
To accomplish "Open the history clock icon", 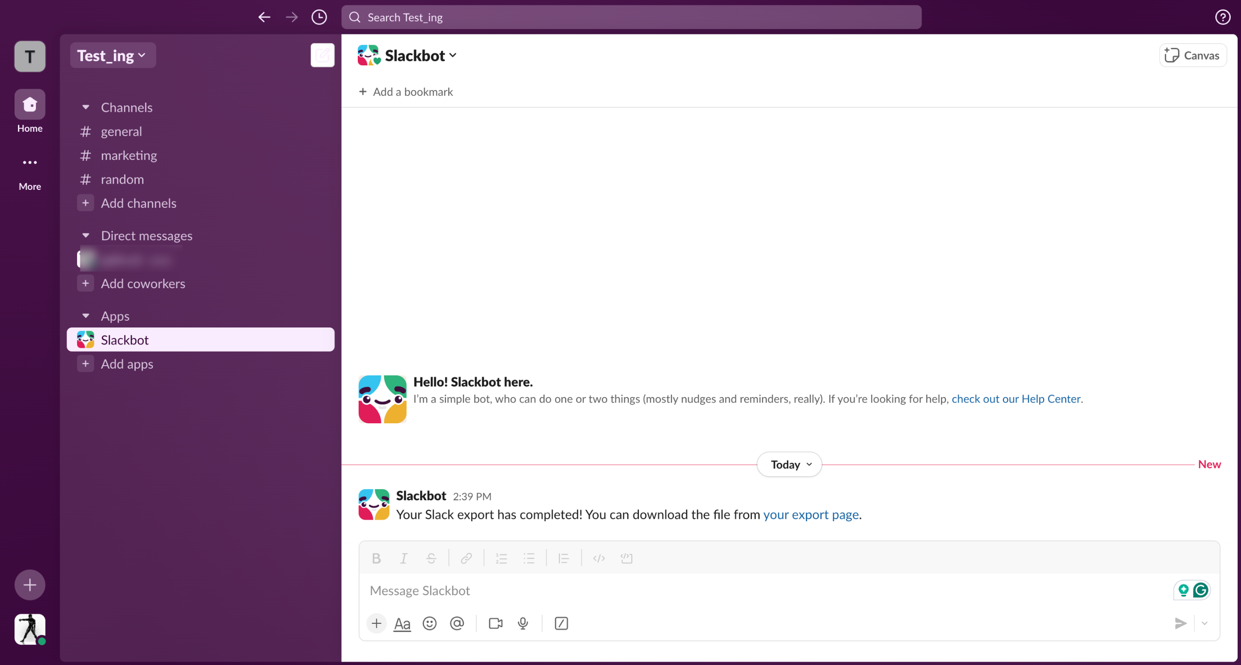I will pos(319,17).
